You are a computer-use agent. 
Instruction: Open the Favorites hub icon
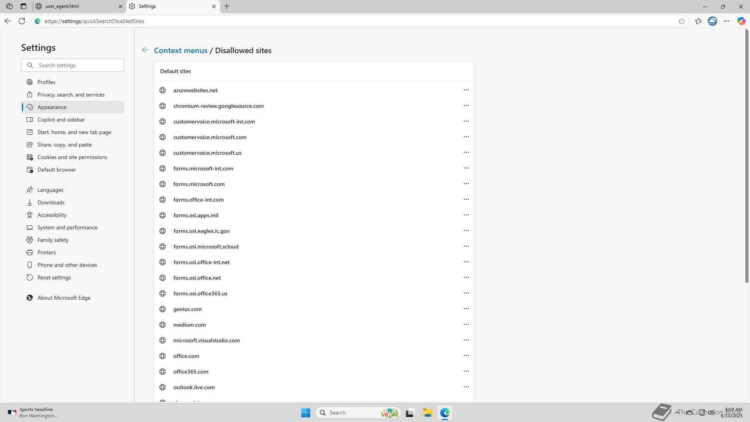[x=698, y=21]
